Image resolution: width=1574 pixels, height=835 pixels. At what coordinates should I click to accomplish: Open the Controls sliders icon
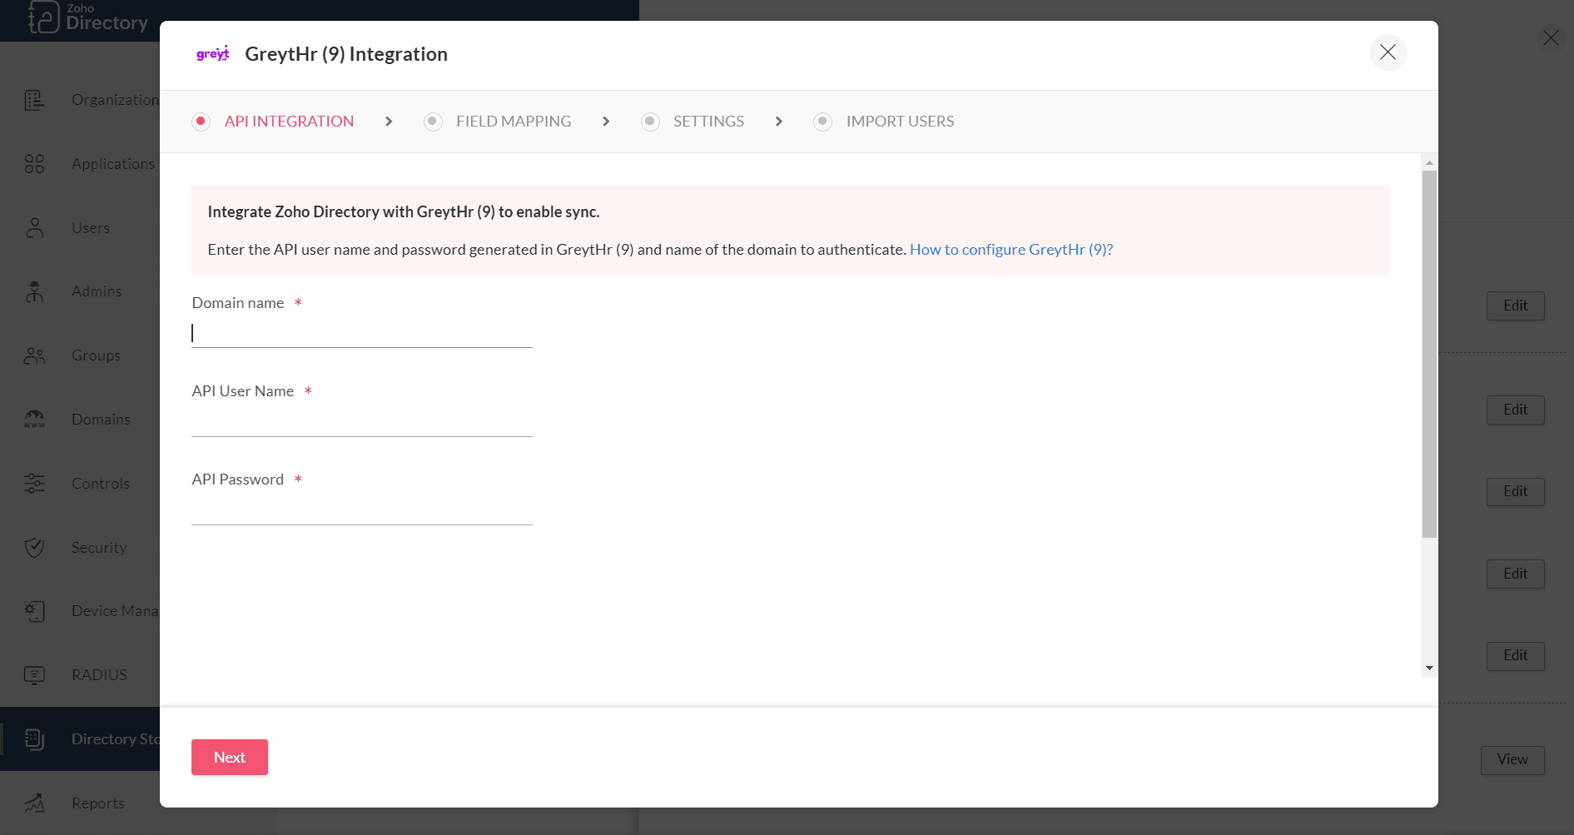point(34,484)
